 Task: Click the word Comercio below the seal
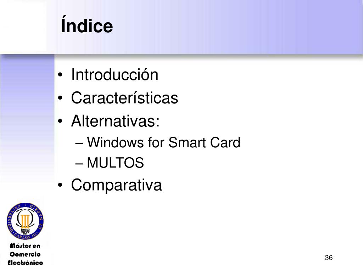(25, 254)
